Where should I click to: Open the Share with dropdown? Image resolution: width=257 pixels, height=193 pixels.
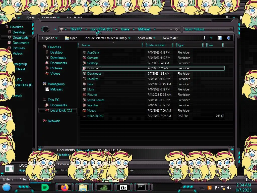(x=147, y=38)
